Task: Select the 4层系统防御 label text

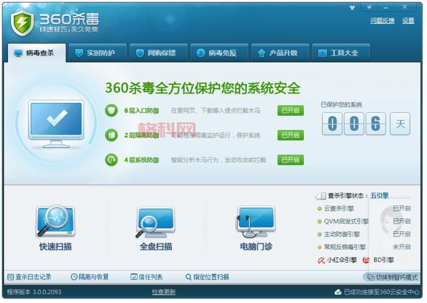Action: 141,160
